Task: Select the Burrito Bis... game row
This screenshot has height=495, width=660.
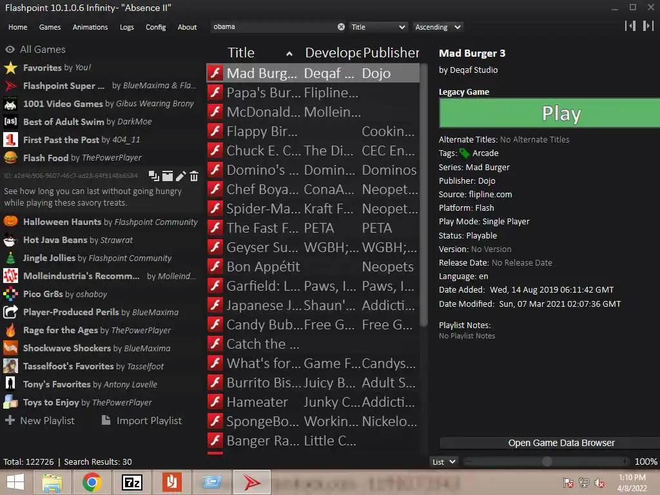Action: (x=313, y=383)
